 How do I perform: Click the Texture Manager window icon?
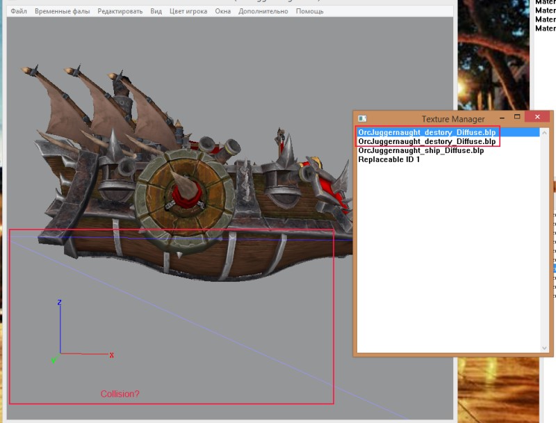pyautogui.click(x=362, y=118)
